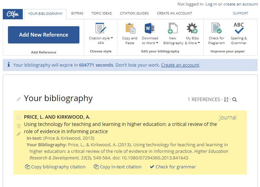
Task: Open the Copy and Paste clipboard icon
Action: pos(130,28)
